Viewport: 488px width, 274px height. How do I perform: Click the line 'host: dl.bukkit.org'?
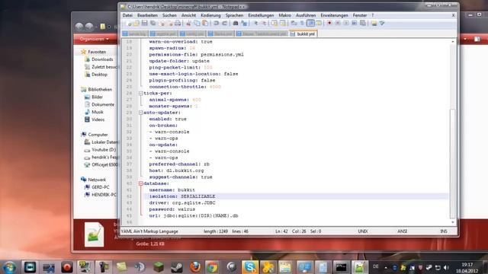click(176, 170)
